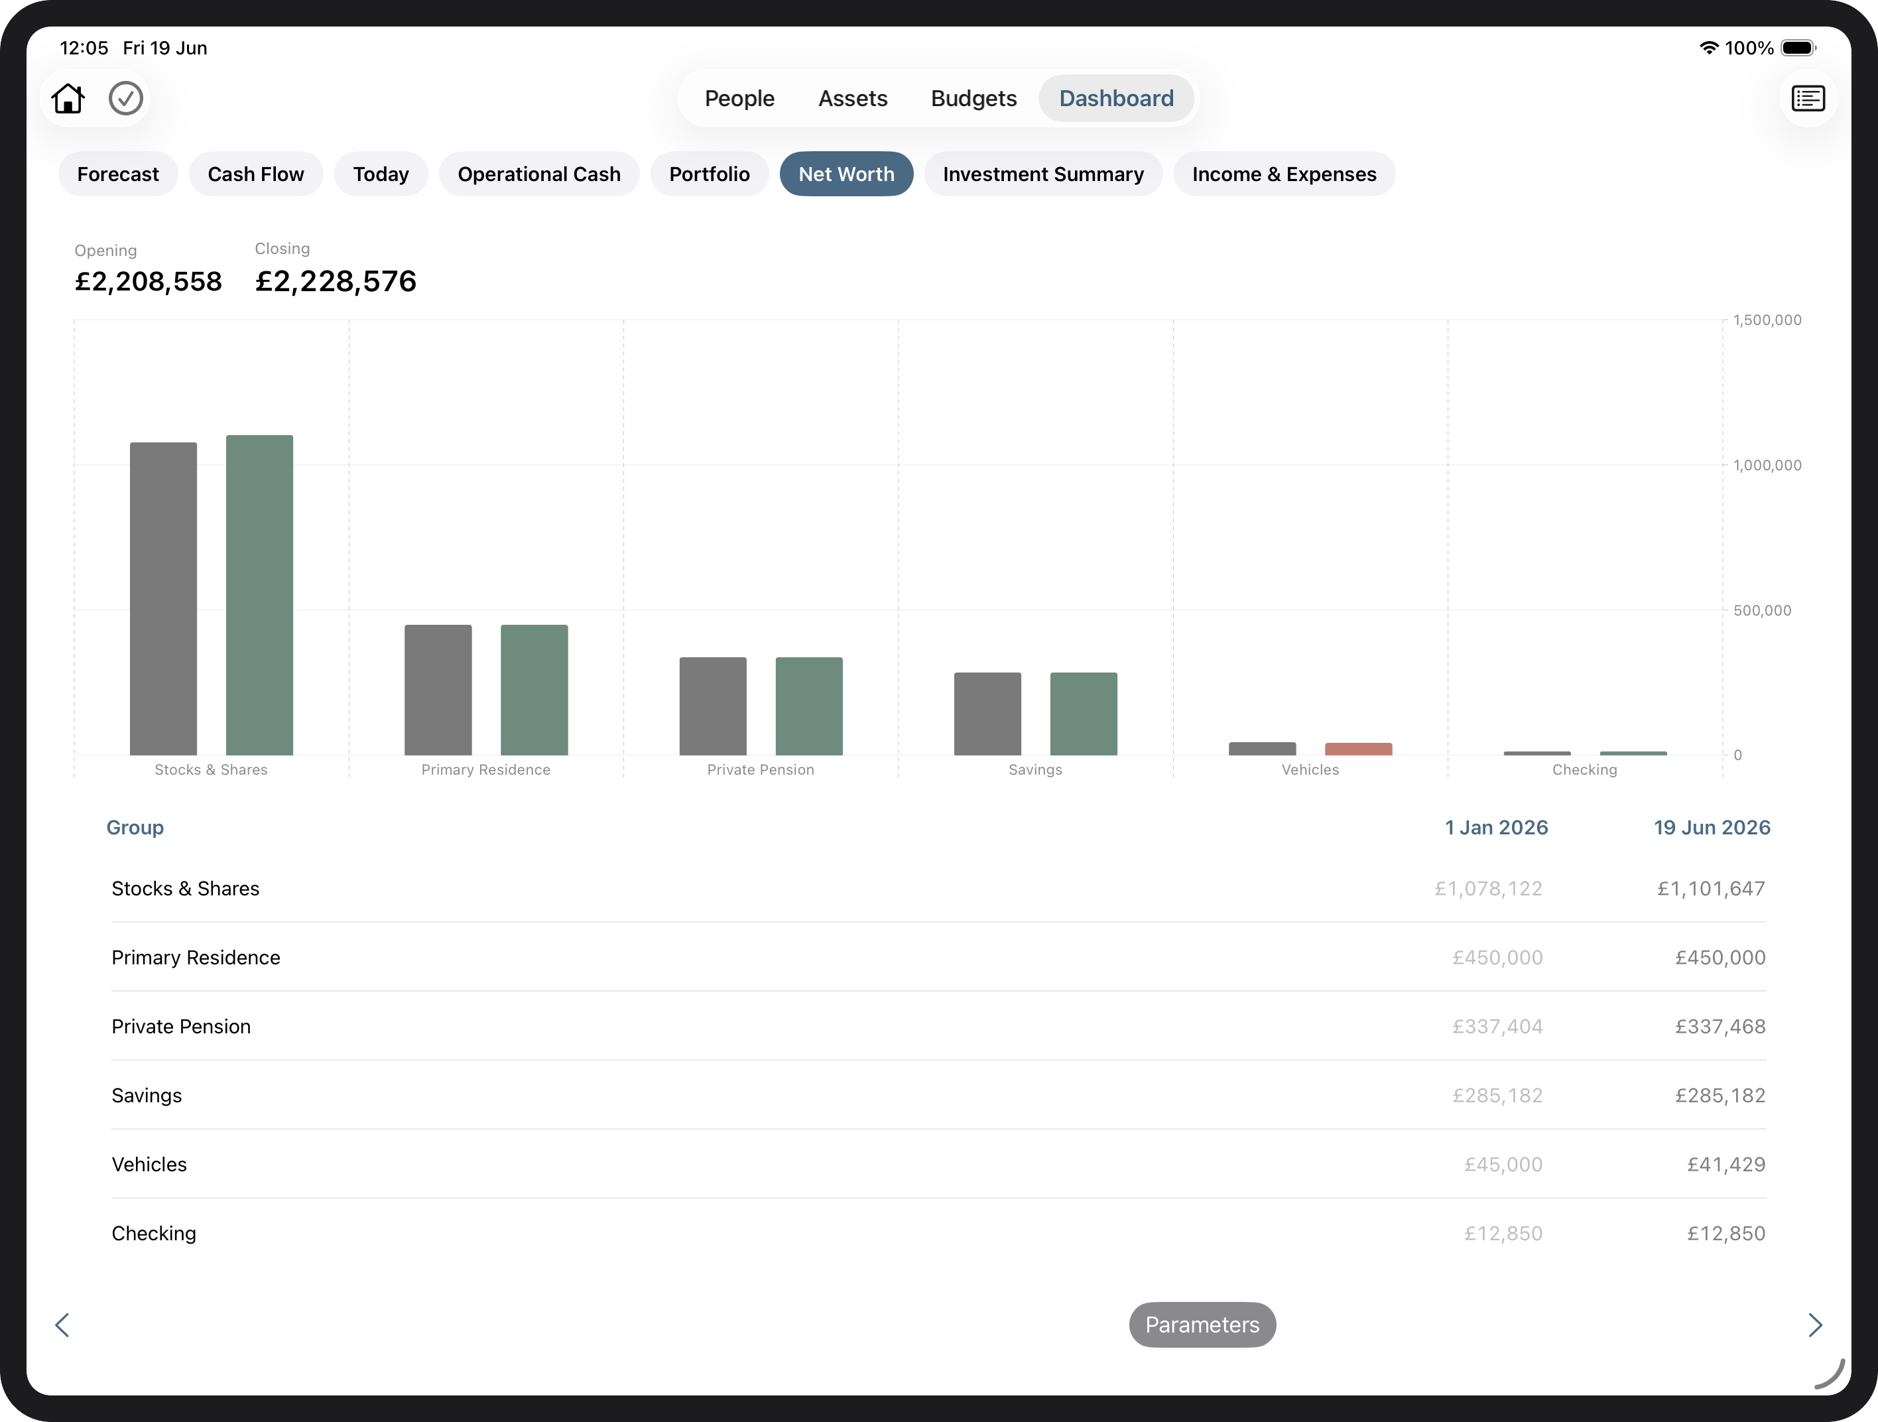Tap the green Stocks & Shares closing bar

[x=260, y=595]
